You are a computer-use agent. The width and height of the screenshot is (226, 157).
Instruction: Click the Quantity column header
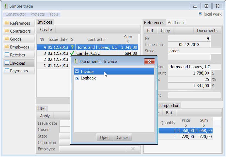click(x=168, y=122)
